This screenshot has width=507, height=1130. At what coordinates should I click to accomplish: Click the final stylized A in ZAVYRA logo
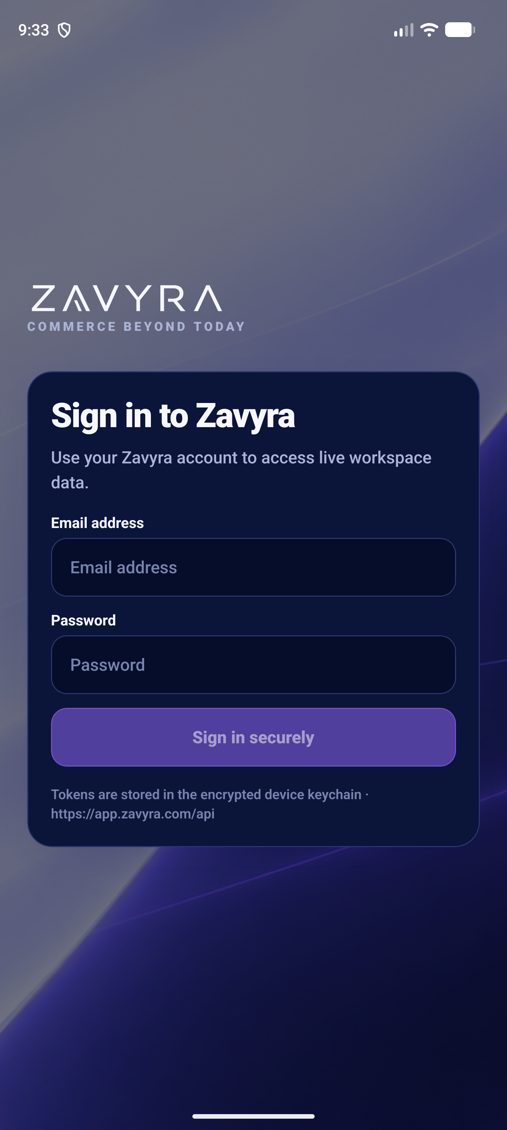point(208,298)
